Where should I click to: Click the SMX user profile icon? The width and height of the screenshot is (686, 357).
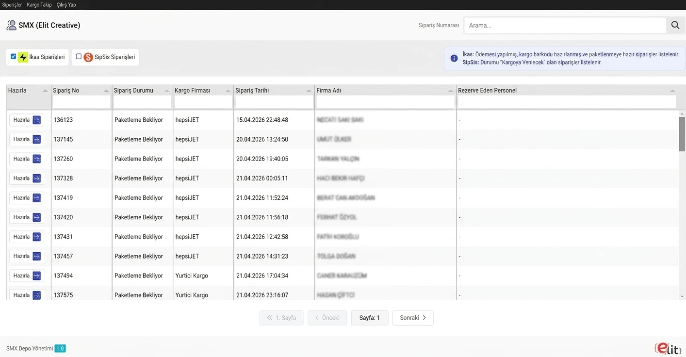pyautogui.click(x=11, y=25)
